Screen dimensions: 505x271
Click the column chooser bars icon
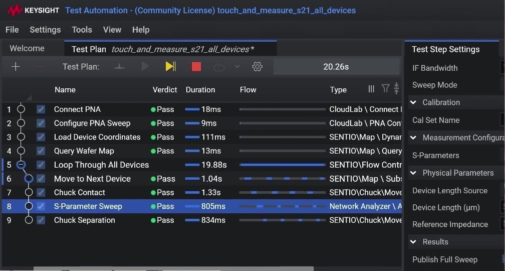371,89
